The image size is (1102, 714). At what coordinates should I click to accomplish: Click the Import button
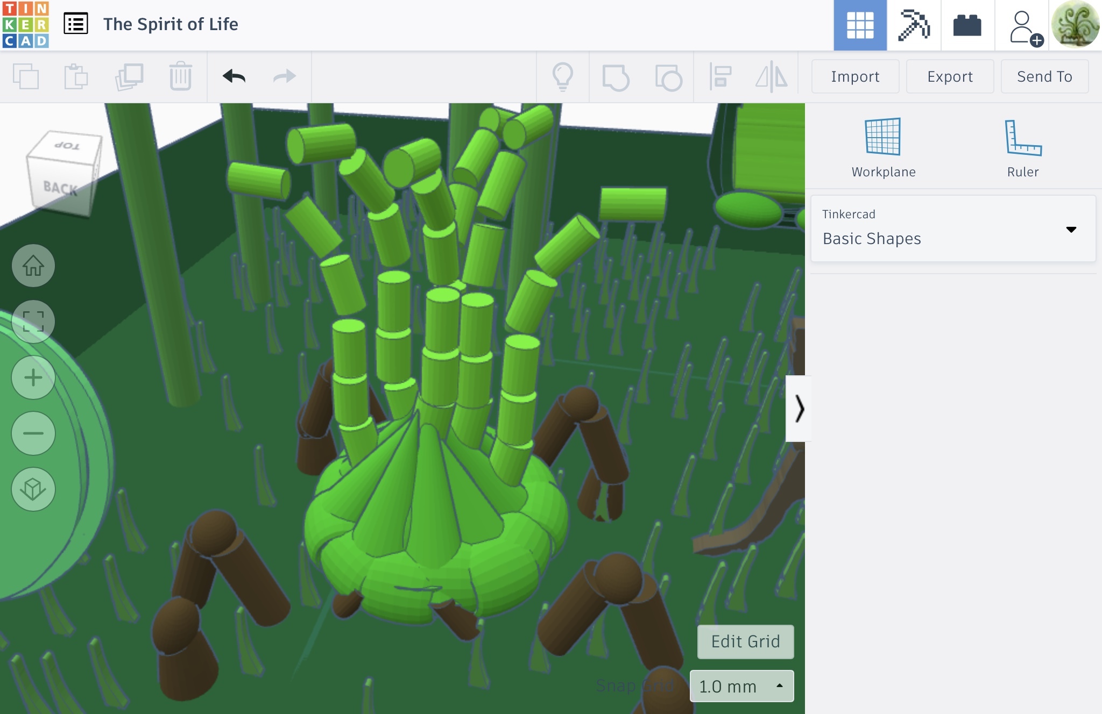coord(855,76)
